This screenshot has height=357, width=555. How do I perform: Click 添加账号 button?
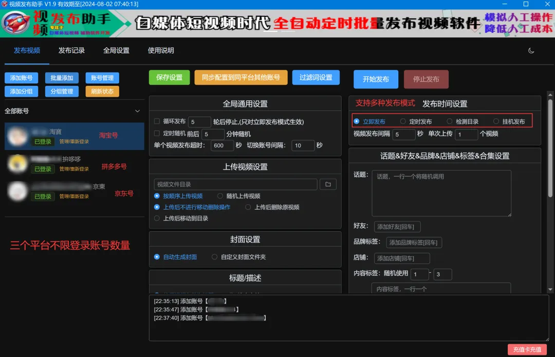click(x=21, y=78)
